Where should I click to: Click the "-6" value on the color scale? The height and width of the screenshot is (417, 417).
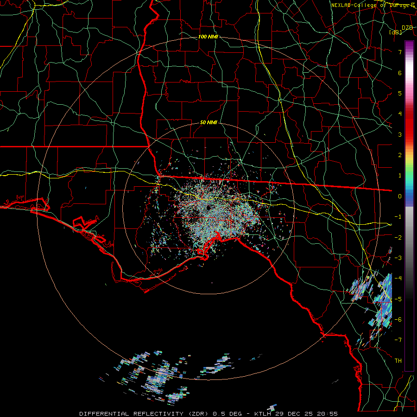pos(398,320)
